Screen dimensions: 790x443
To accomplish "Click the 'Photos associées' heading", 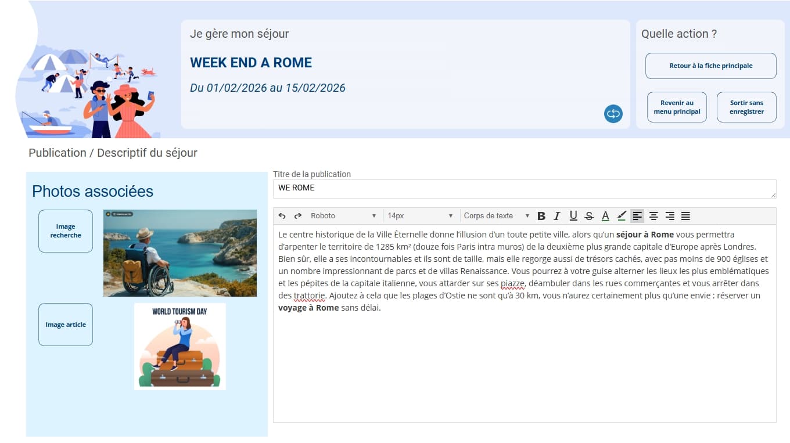I will tap(93, 191).
